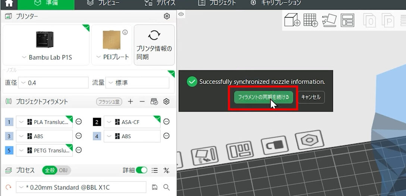Click the フラッシュ量 button
The height and width of the screenshot is (196, 406).
[109, 102]
